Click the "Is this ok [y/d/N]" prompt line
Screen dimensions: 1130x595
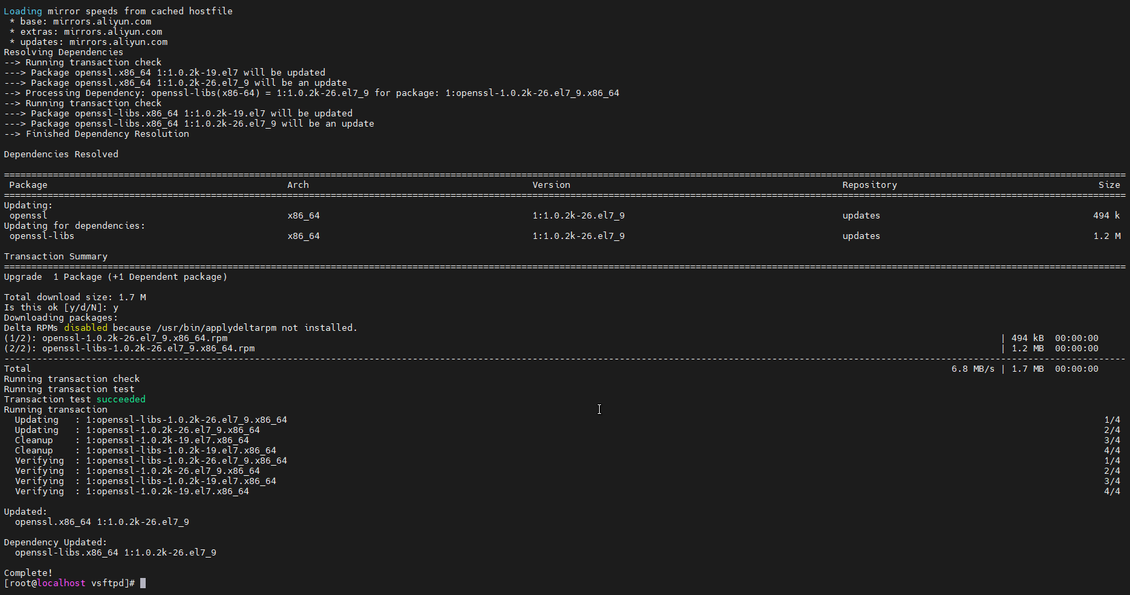(x=61, y=308)
